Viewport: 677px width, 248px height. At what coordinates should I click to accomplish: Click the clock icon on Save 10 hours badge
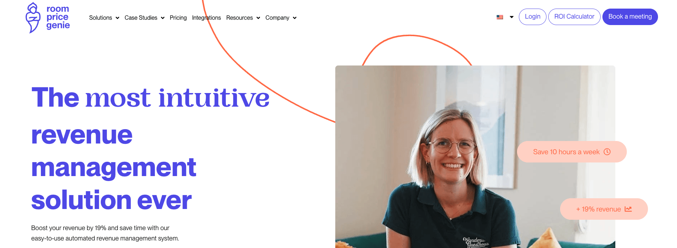click(607, 152)
